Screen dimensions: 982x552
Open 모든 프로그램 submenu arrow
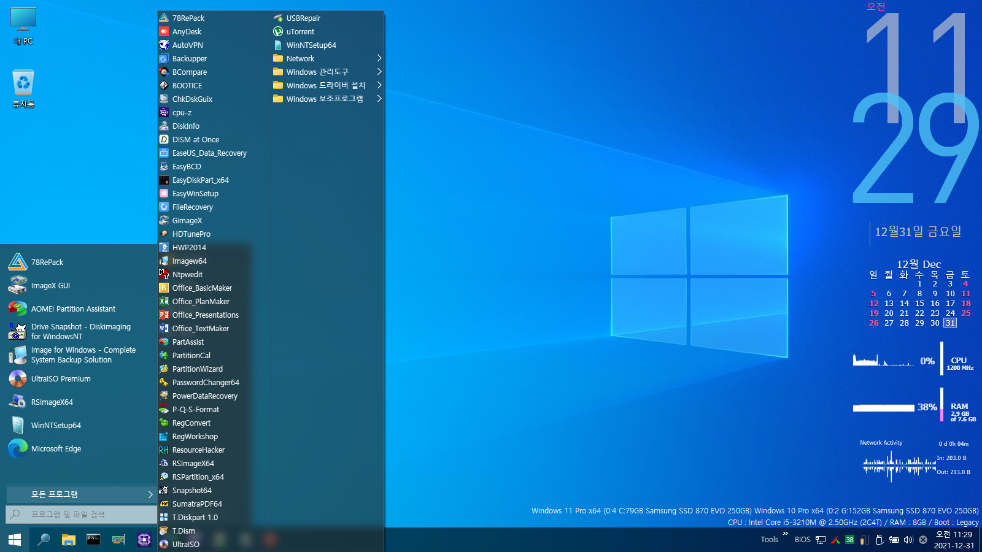pos(150,494)
